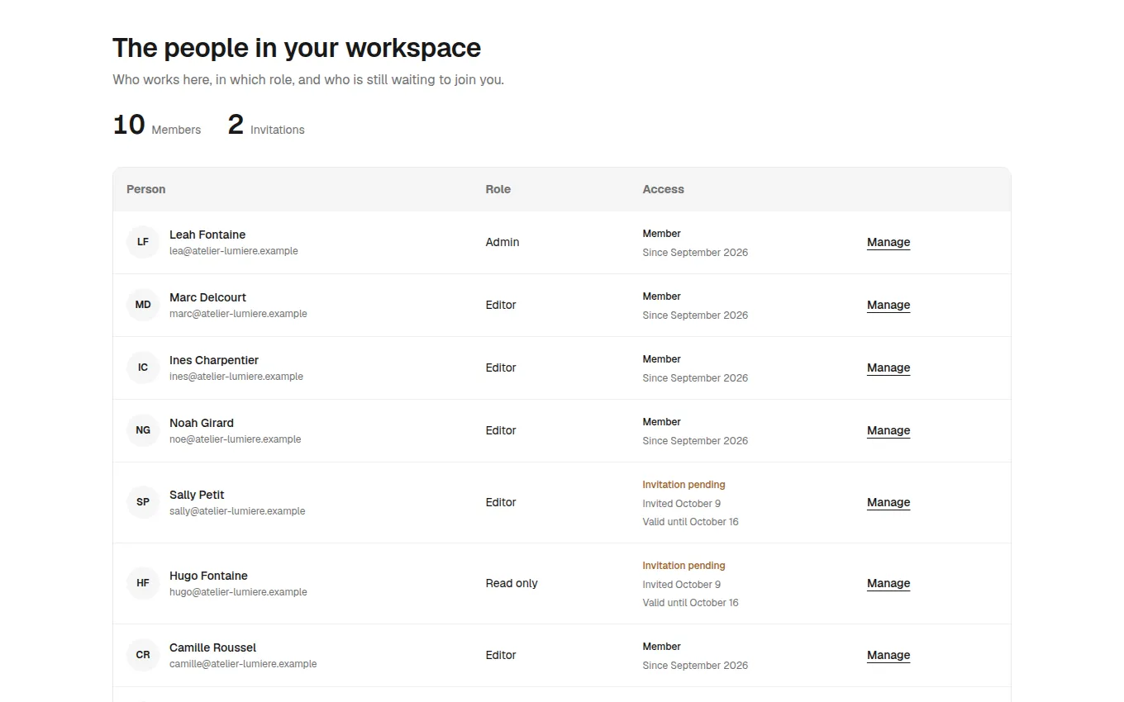Click Hugo Fontaine's Read only role
Screen dimensions: 1124x702
click(x=512, y=583)
